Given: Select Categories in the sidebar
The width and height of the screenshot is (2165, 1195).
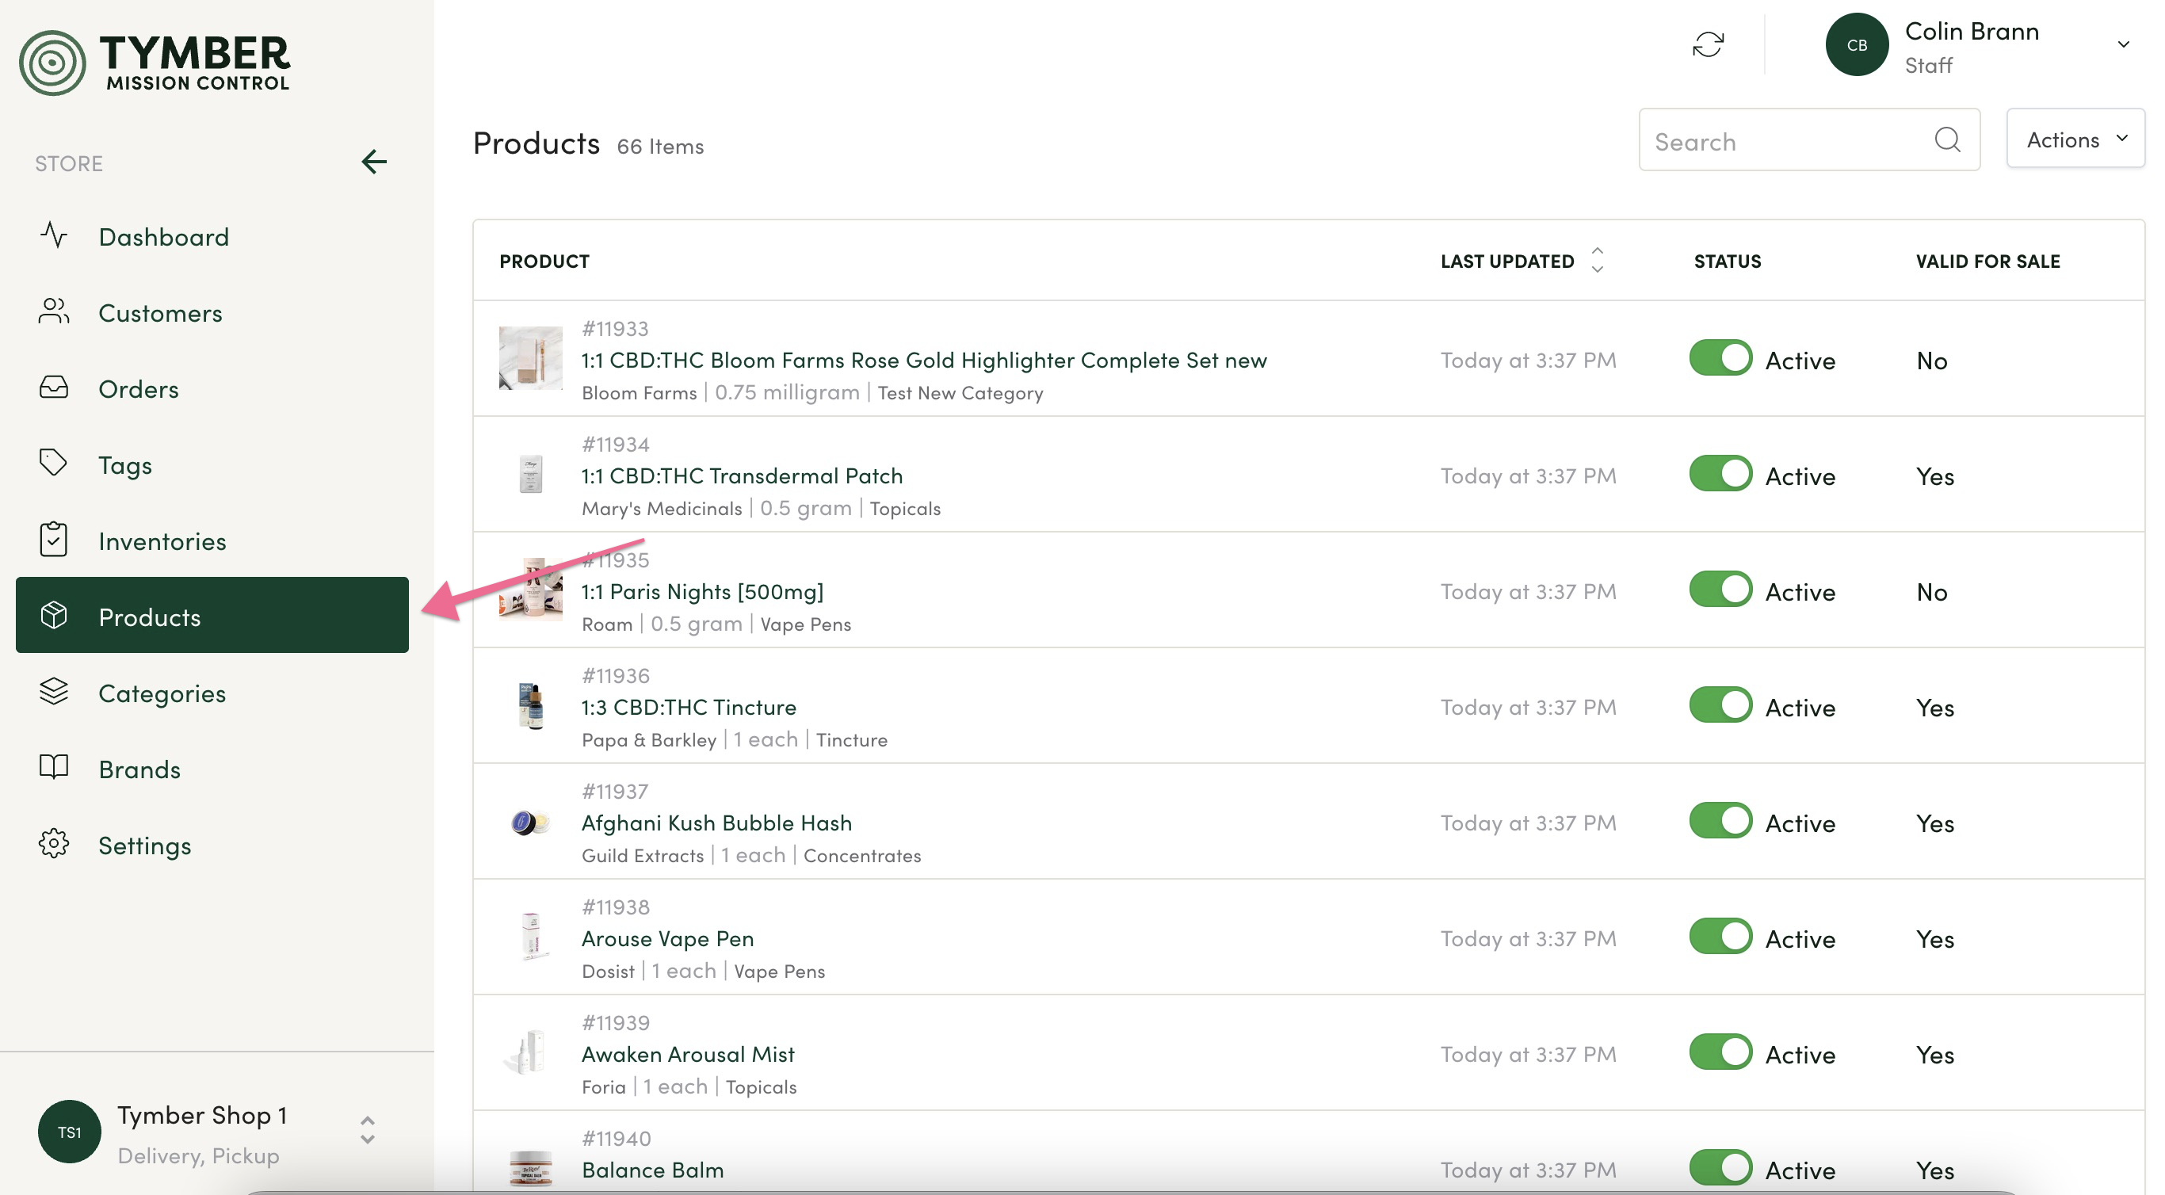Looking at the screenshot, I should 212,693.
